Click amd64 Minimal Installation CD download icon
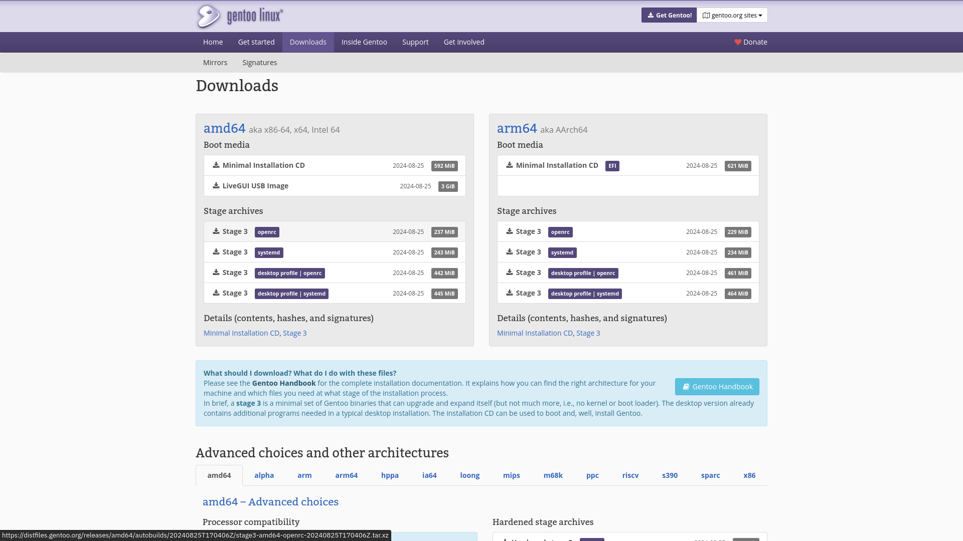 point(216,165)
